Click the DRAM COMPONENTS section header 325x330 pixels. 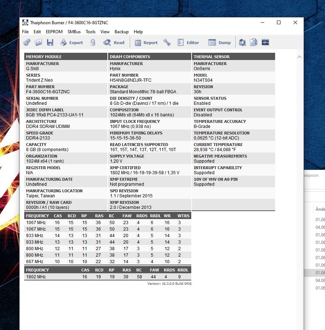coord(150,57)
